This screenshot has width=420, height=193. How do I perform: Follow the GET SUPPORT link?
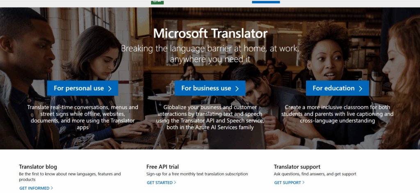(289, 183)
